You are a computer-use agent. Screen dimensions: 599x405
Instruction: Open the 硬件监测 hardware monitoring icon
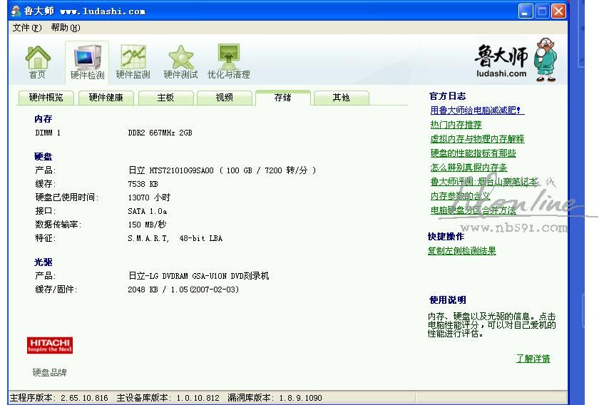(x=133, y=62)
